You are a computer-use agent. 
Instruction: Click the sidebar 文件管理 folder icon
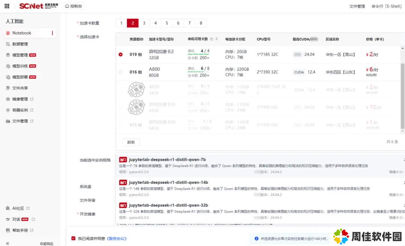(x=8, y=121)
